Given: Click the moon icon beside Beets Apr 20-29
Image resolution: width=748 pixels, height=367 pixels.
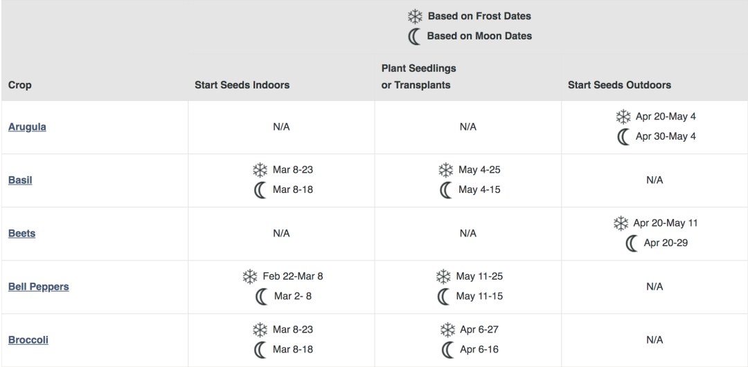Looking at the screenshot, I should pyautogui.click(x=631, y=243).
